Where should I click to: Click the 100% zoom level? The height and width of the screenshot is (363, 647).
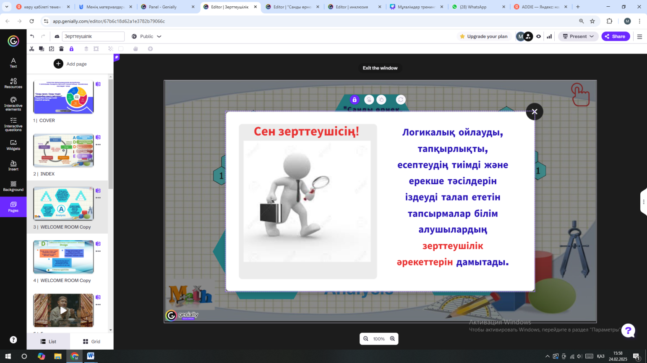click(x=379, y=339)
